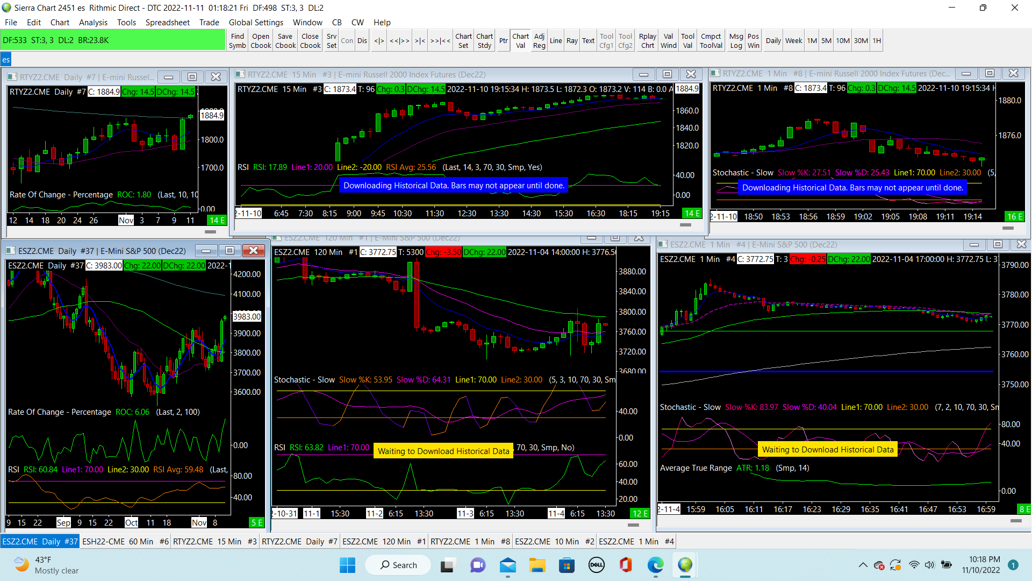Click the Replay Chart toolbar button
The width and height of the screenshot is (1032, 581).
tap(648, 40)
